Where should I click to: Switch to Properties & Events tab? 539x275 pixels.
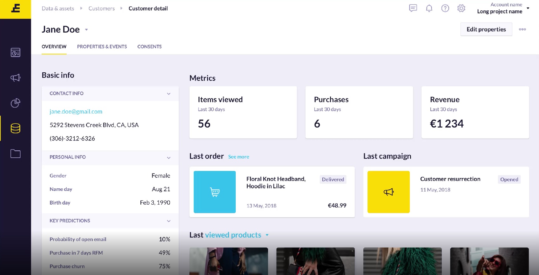pos(102,47)
